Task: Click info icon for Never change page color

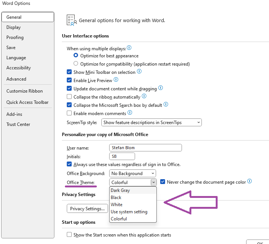Action: (249, 181)
